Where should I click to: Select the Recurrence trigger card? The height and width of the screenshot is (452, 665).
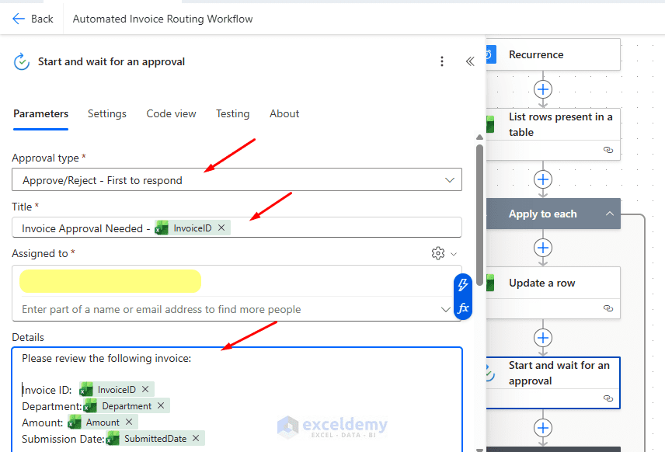point(553,54)
